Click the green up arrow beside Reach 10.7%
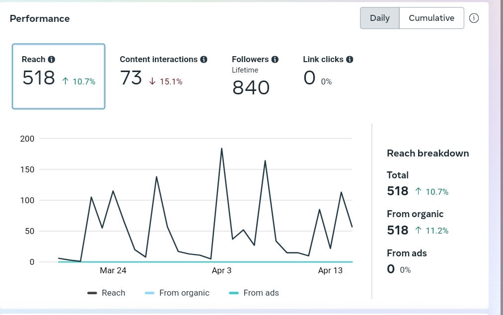The width and height of the screenshot is (503, 315). pyautogui.click(x=66, y=81)
